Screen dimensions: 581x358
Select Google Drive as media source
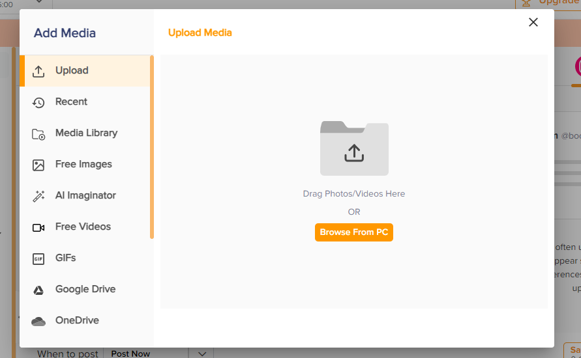[x=85, y=289]
